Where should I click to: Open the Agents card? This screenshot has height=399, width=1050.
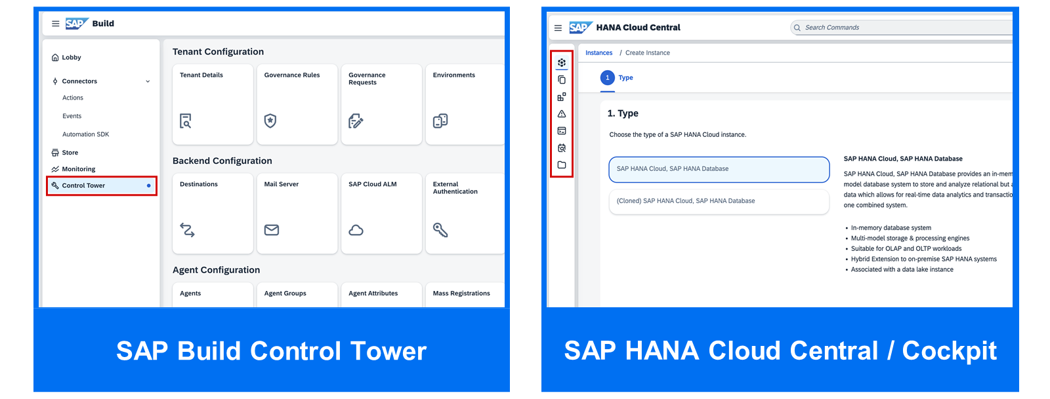pos(213,295)
